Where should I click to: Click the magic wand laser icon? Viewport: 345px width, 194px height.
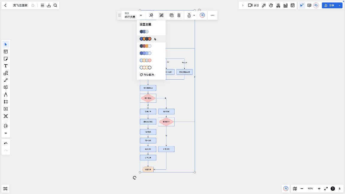coord(264,5)
